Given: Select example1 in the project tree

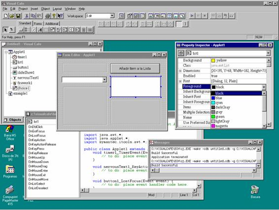Looking at the screenshot, I should pyautogui.click(x=20, y=93).
